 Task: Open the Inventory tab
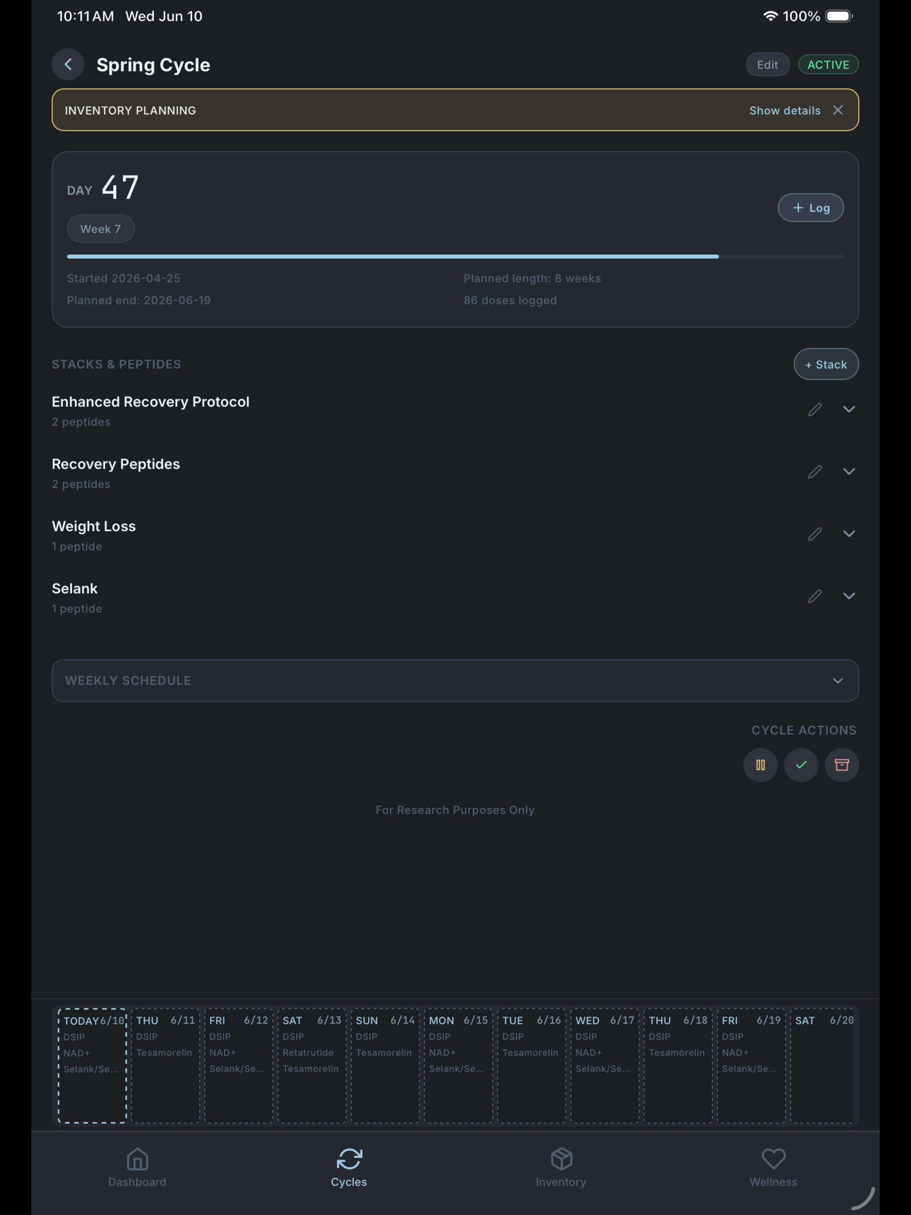tap(561, 1167)
